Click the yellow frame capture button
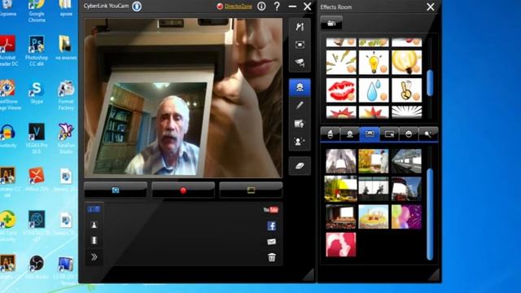 tap(251, 190)
